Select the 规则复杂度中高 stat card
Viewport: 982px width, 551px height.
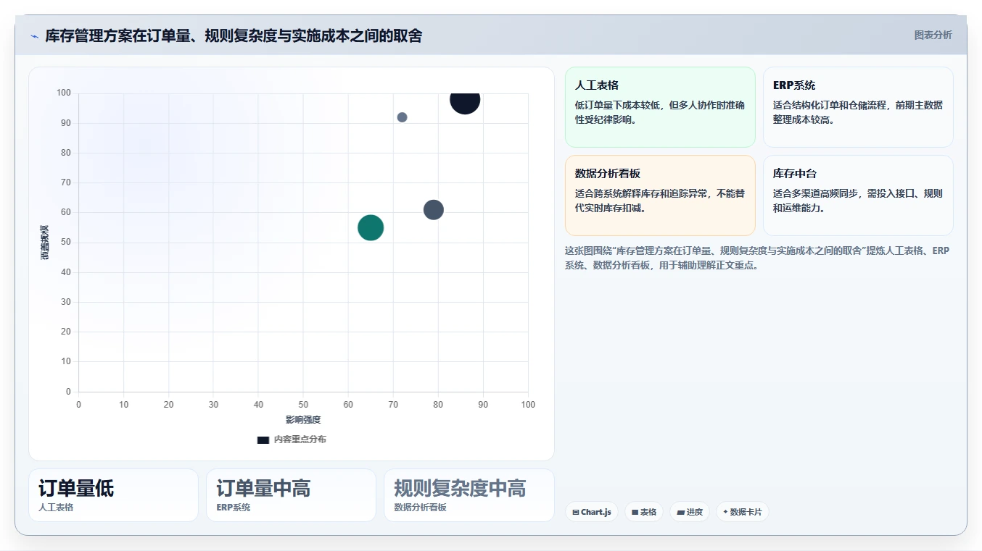pyautogui.click(x=469, y=495)
